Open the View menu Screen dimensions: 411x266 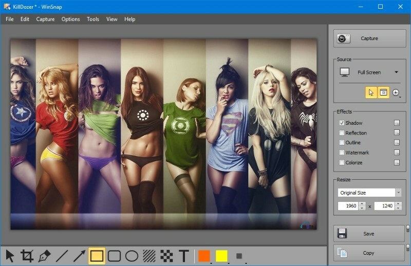(x=111, y=19)
